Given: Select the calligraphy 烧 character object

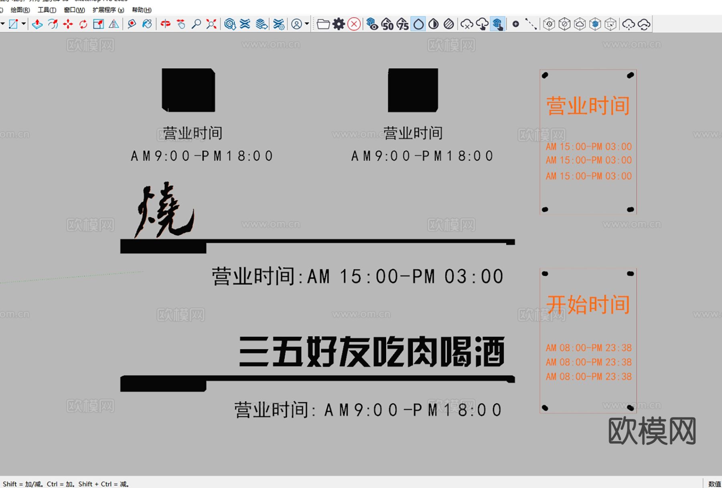Looking at the screenshot, I should [x=164, y=210].
